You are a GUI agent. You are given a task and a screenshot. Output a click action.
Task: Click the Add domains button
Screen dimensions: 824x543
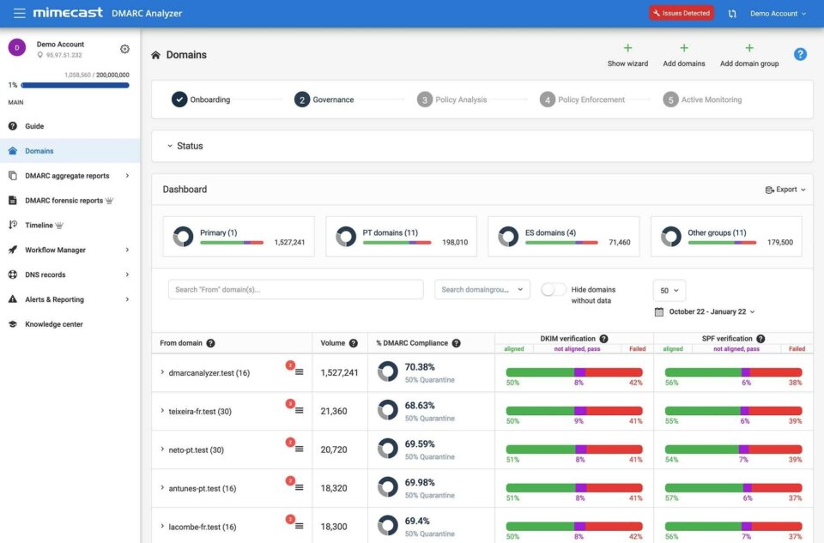point(683,56)
